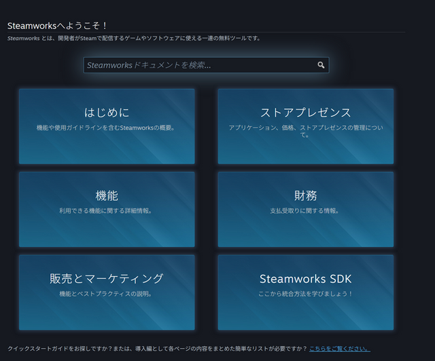Viewport: 435px width, 361px height.
Task: Click the Steamworksへようこそ！ heading
Action: [x=57, y=26]
